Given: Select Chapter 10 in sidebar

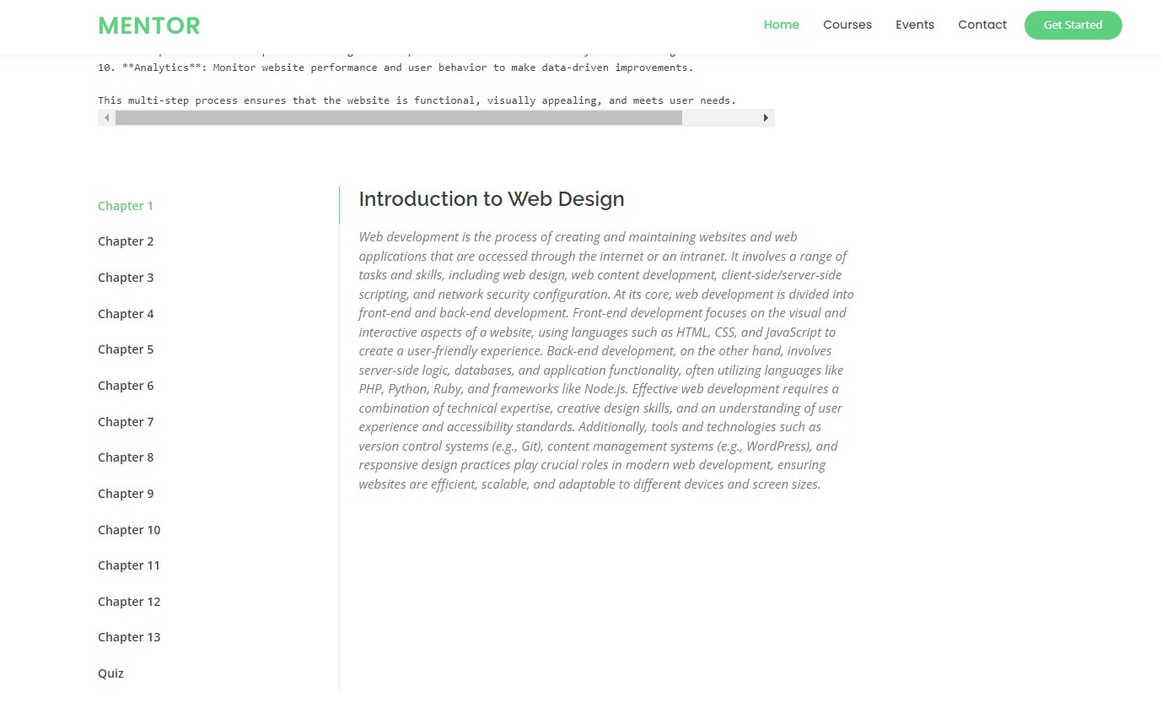Looking at the screenshot, I should (129, 530).
